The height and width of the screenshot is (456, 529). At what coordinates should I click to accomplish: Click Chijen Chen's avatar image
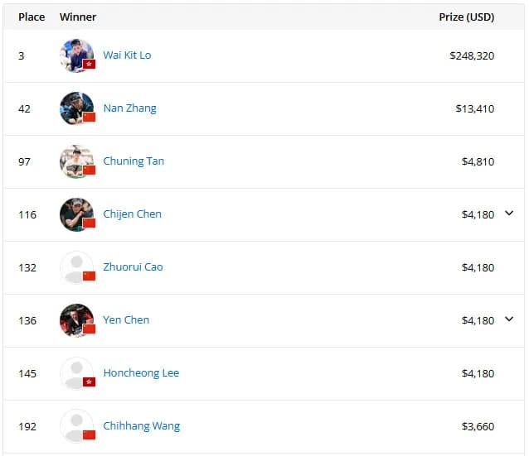pyautogui.click(x=76, y=214)
